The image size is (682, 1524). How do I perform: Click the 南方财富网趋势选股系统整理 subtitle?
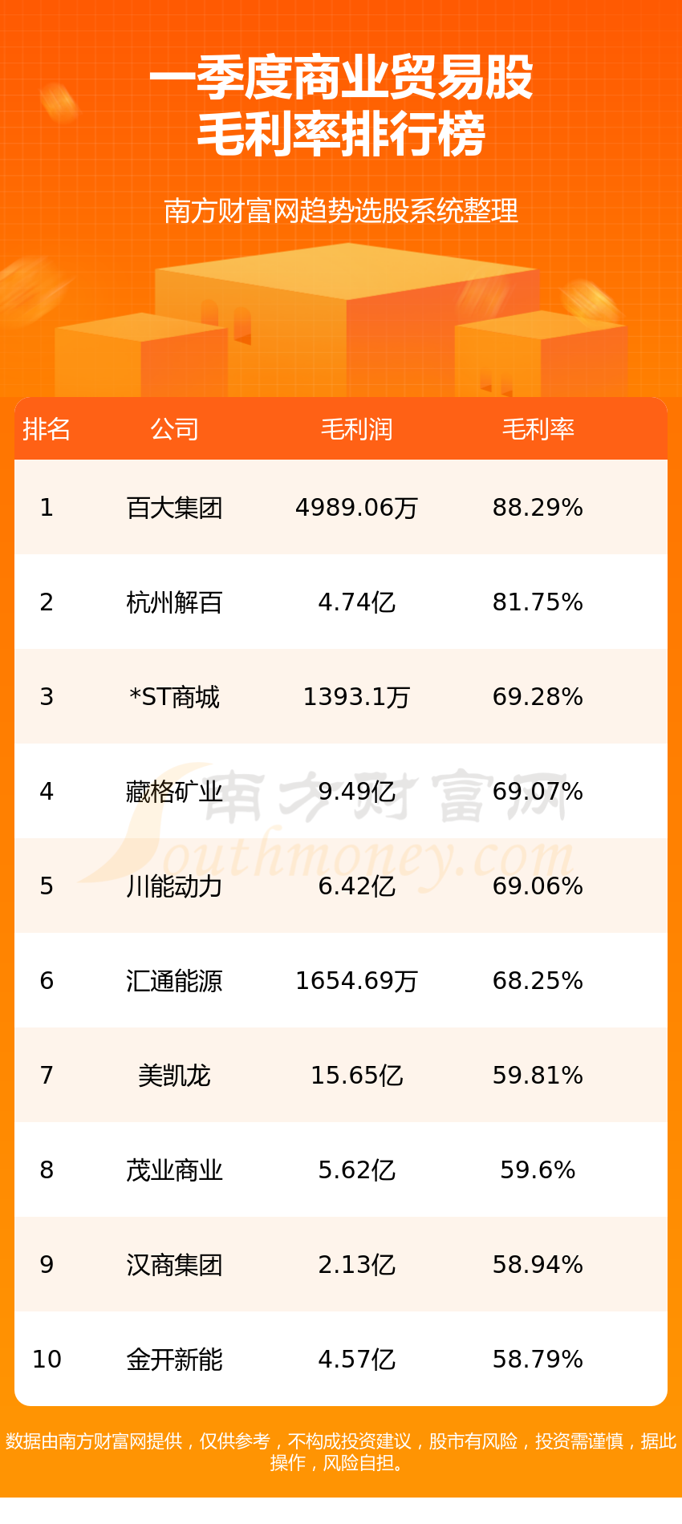tap(341, 211)
